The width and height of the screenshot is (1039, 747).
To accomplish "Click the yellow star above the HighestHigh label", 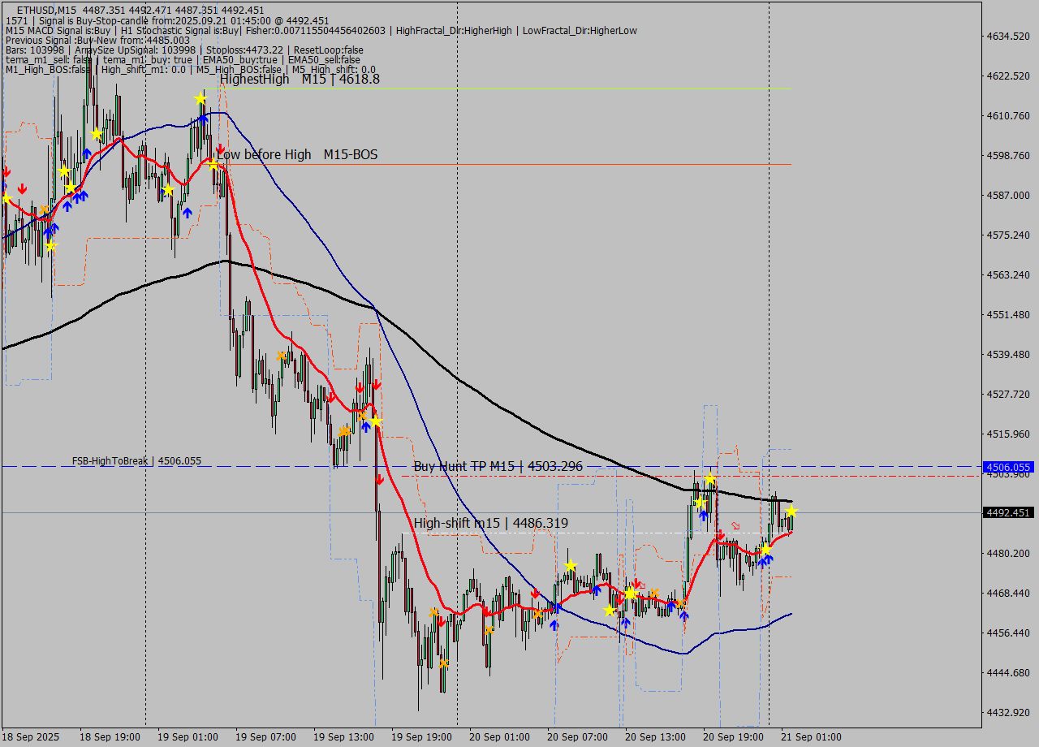I will 200,97.
